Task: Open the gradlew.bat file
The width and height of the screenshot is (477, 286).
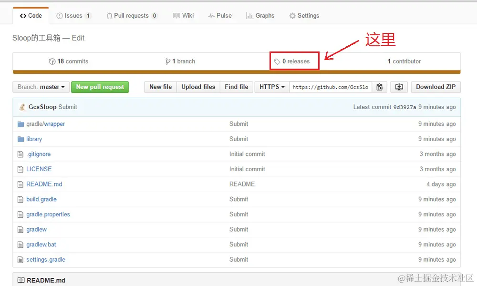Action: 41,245
